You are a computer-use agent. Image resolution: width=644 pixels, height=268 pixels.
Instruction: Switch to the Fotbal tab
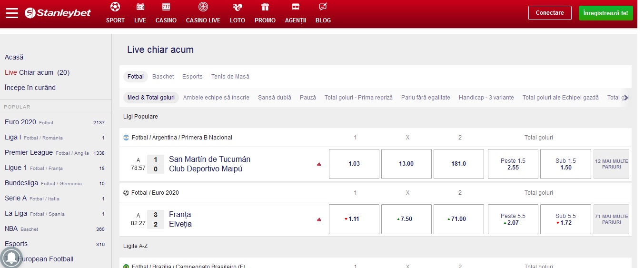tap(136, 77)
